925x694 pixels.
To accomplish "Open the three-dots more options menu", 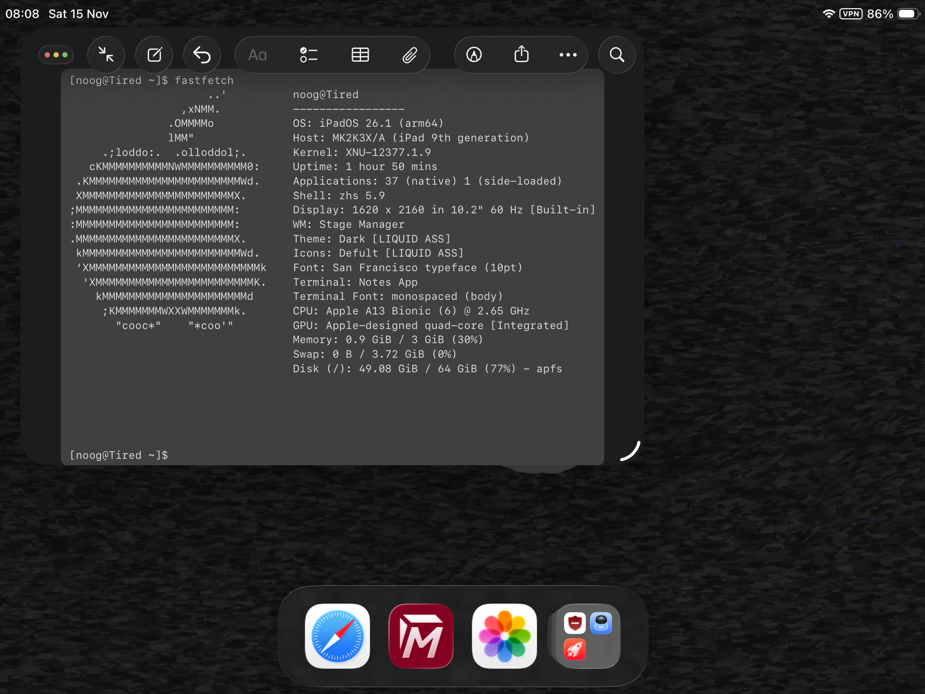I will (568, 55).
